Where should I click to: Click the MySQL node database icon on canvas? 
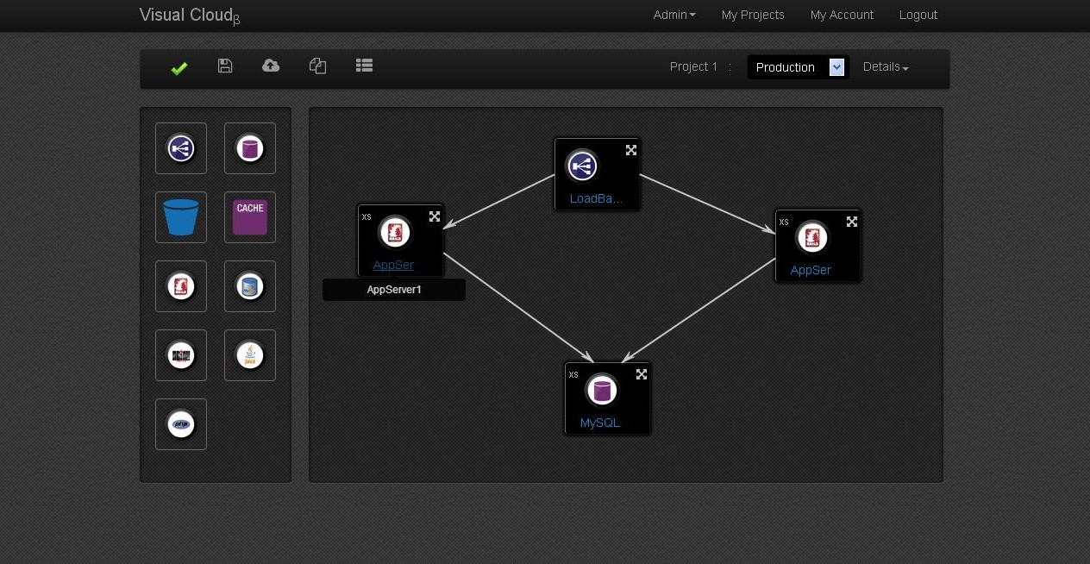click(x=602, y=390)
